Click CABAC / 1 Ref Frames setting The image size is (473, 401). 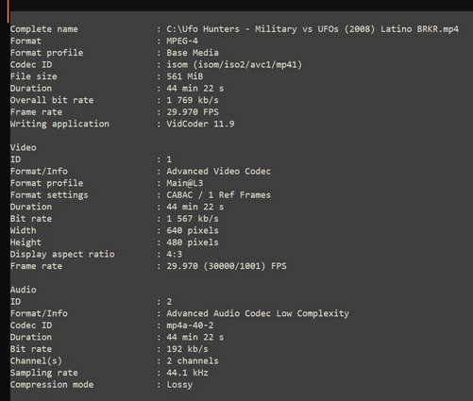pyautogui.click(x=218, y=195)
